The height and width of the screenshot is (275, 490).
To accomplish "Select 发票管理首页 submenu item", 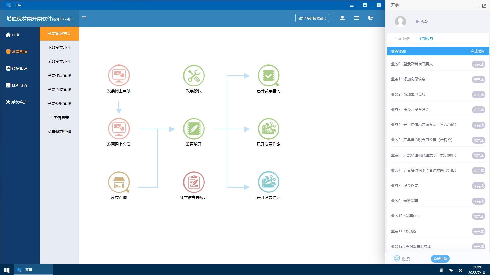I will click(59, 33).
